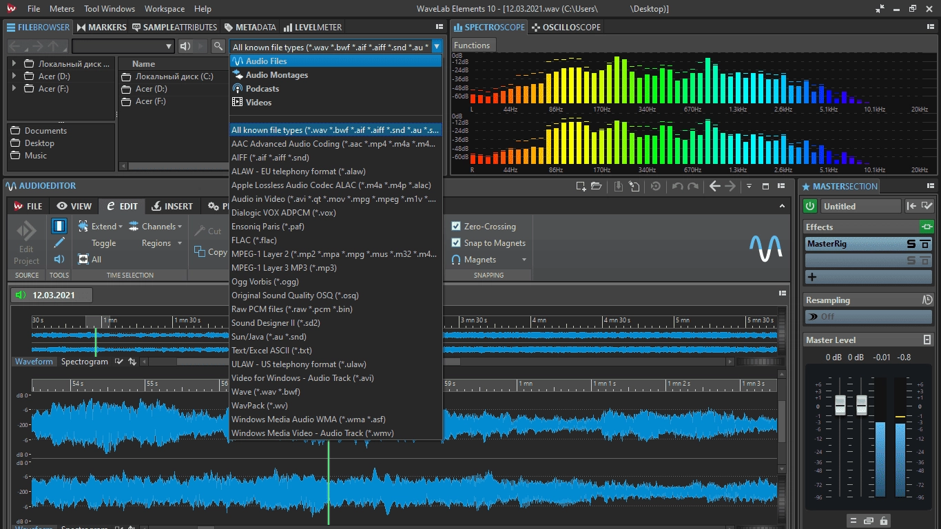Expand the Acer (F:) tree node
Screen dimensions: 941x529
[x=14, y=89]
